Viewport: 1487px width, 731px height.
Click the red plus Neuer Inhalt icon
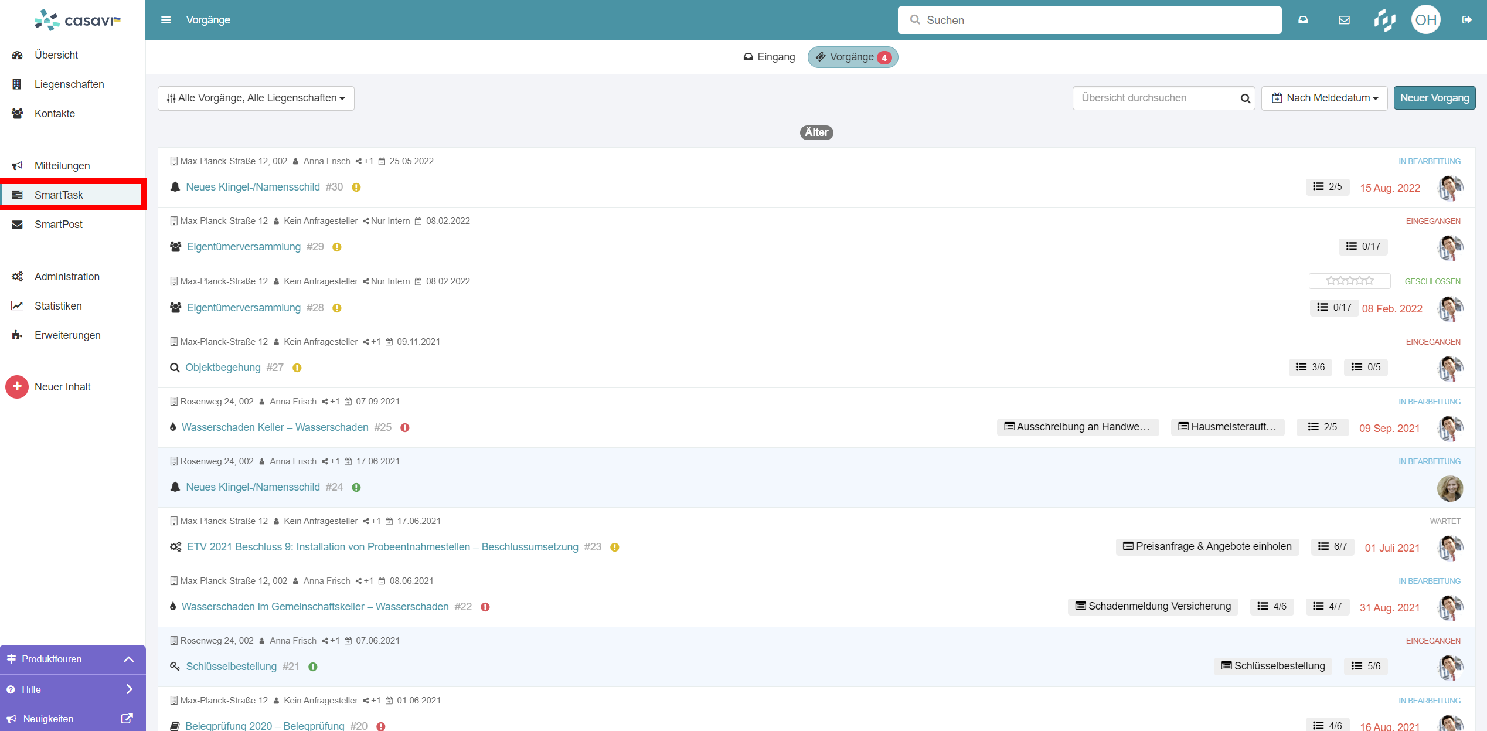(17, 386)
